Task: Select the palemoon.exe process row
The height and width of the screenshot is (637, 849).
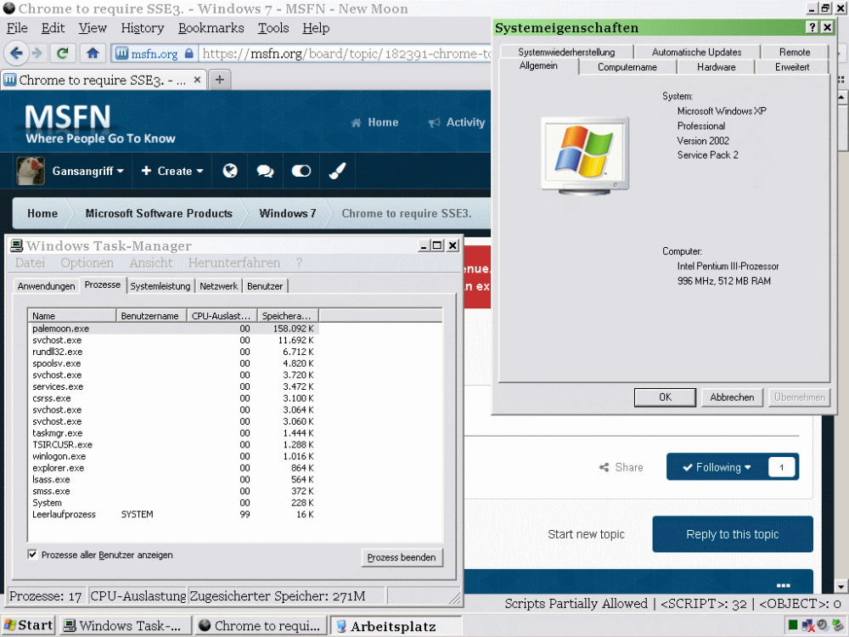Action: 61,328
